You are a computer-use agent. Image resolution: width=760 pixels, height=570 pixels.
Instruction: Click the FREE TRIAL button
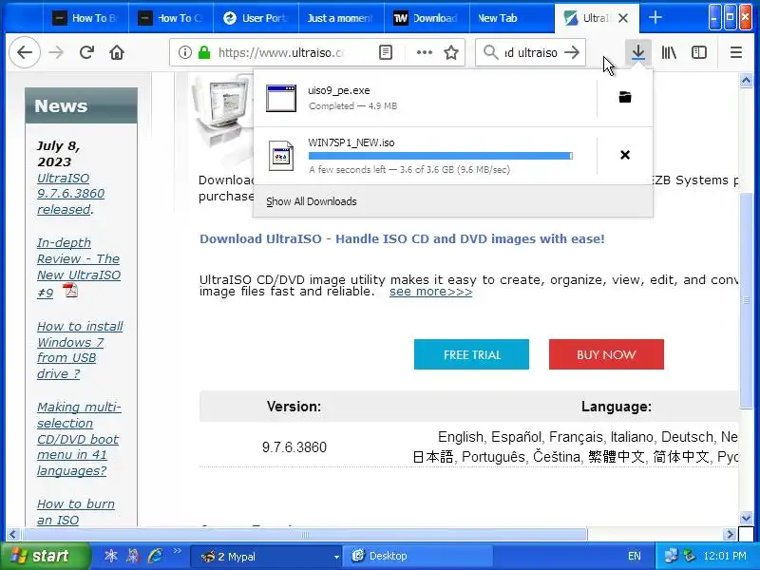(471, 354)
